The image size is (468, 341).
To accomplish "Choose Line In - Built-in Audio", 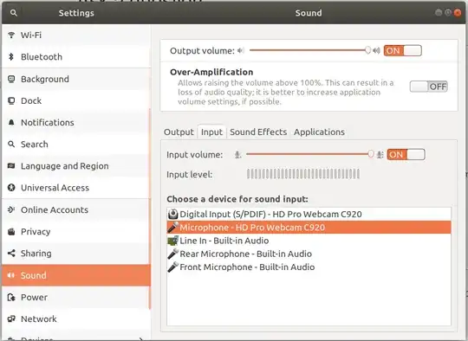I will point(309,241).
